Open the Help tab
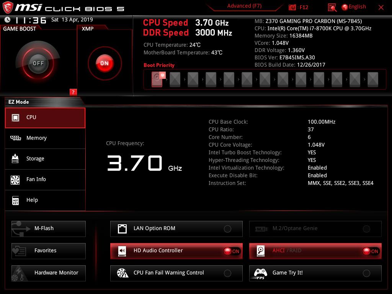The image size is (392, 294). coord(45,200)
